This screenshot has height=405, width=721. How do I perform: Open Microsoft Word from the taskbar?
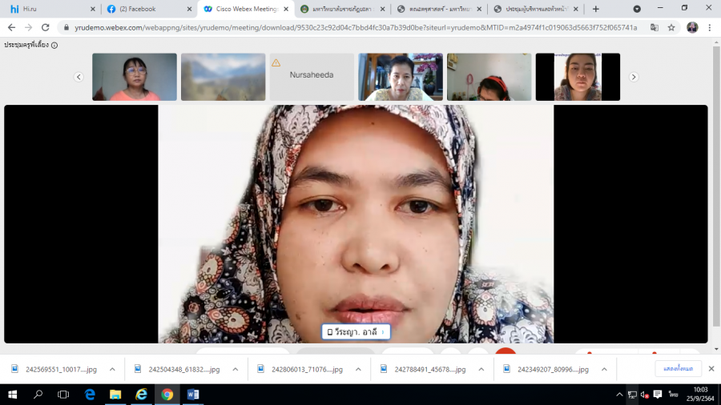click(x=192, y=395)
